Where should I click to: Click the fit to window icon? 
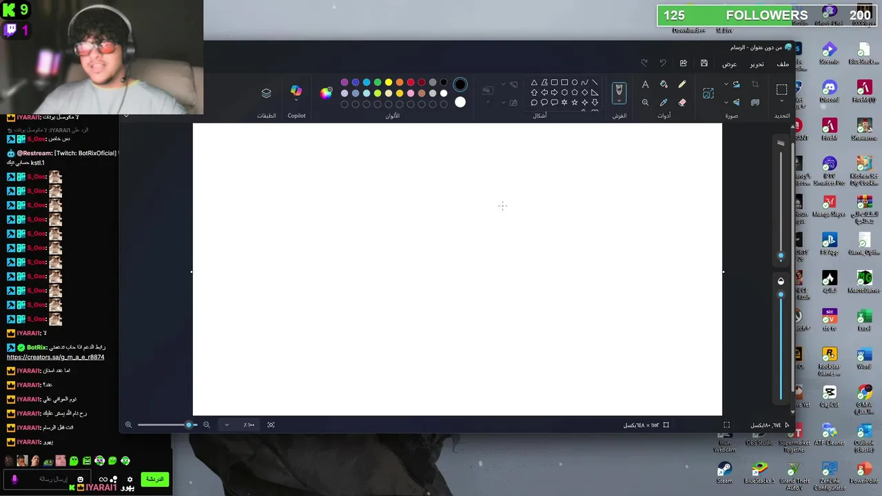coord(271,425)
